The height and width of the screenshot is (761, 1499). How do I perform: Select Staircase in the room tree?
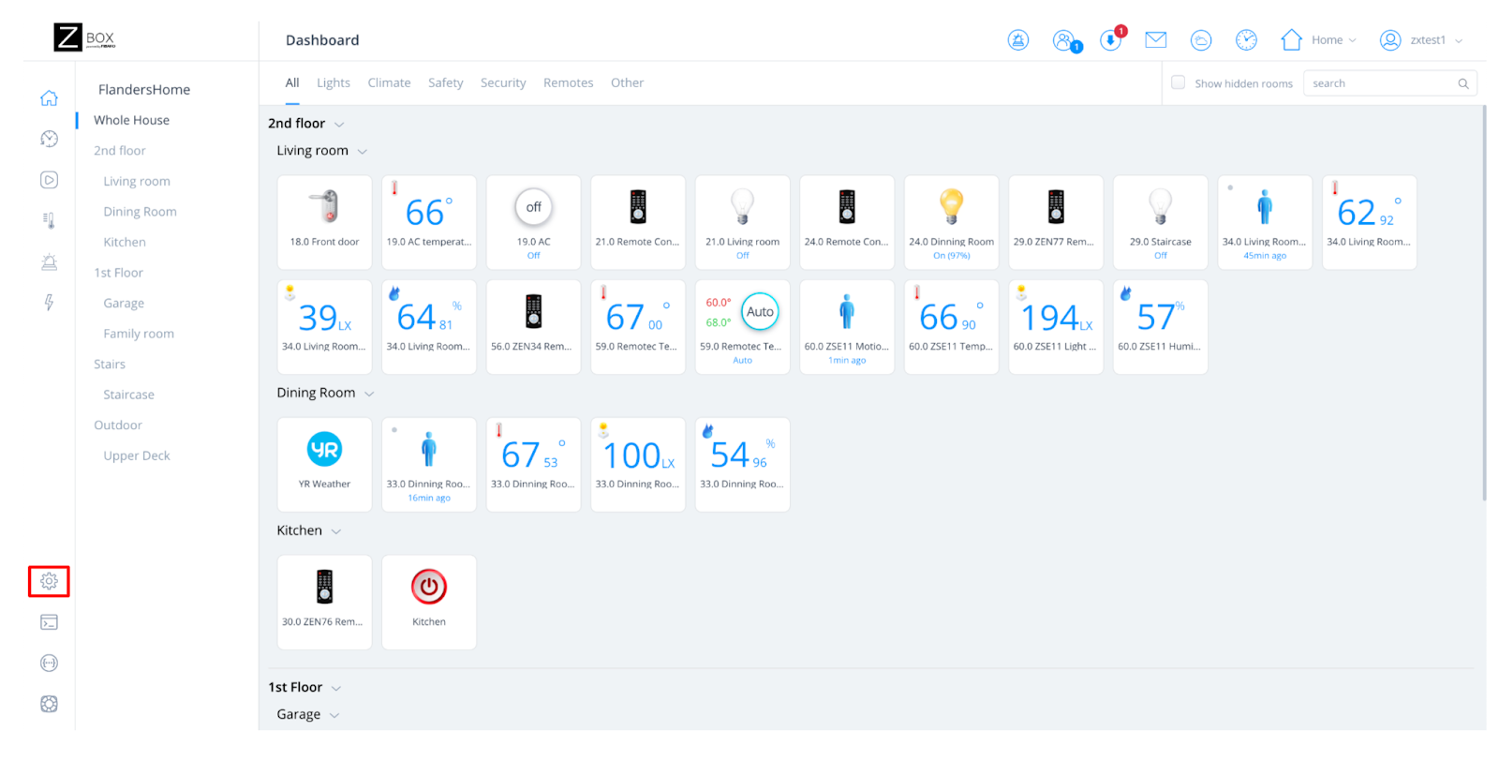(128, 395)
